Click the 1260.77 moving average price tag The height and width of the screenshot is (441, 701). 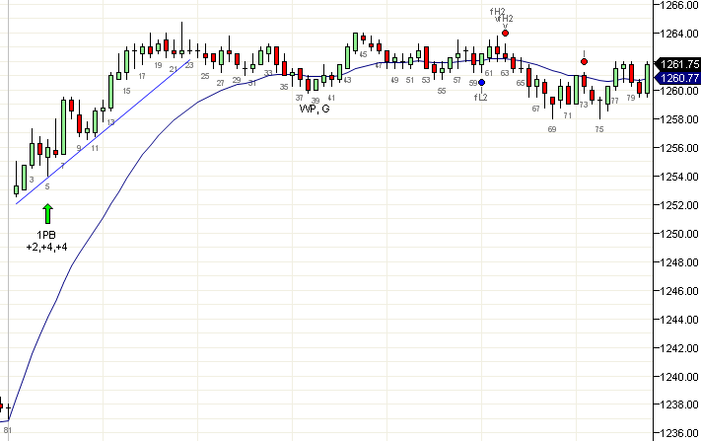point(678,78)
